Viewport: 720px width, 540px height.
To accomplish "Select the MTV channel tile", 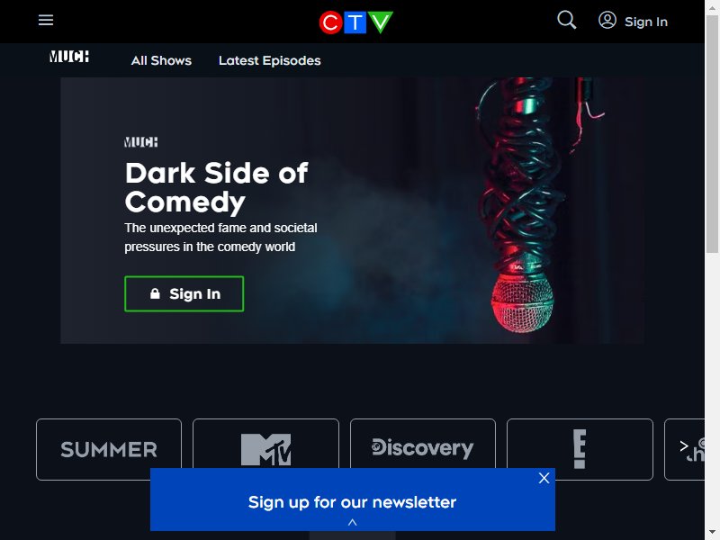I will pyautogui.click(x=265, y=449).
